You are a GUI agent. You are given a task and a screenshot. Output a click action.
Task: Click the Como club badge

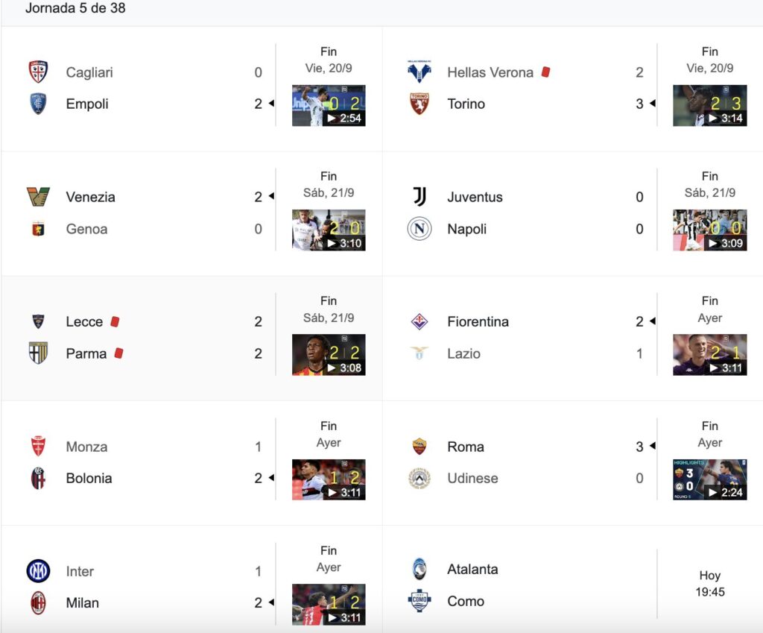pos(419,600)
